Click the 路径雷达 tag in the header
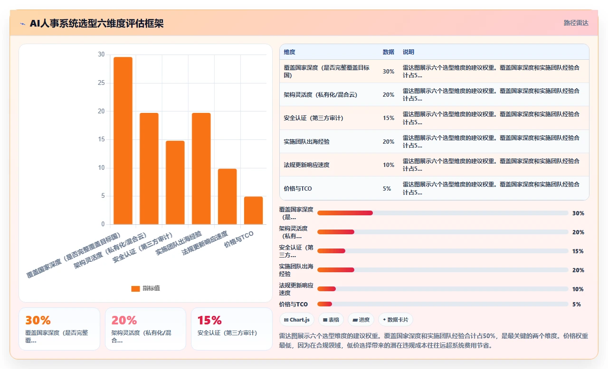 pos(576,23)
